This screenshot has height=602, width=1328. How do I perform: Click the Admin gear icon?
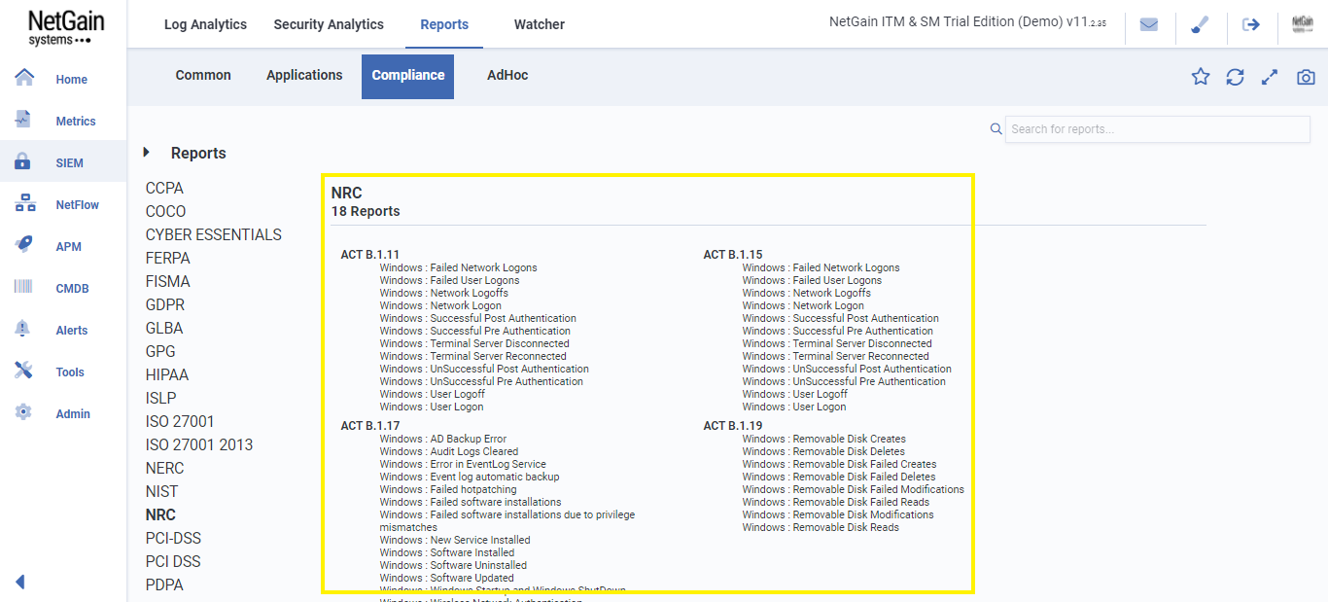23,412
